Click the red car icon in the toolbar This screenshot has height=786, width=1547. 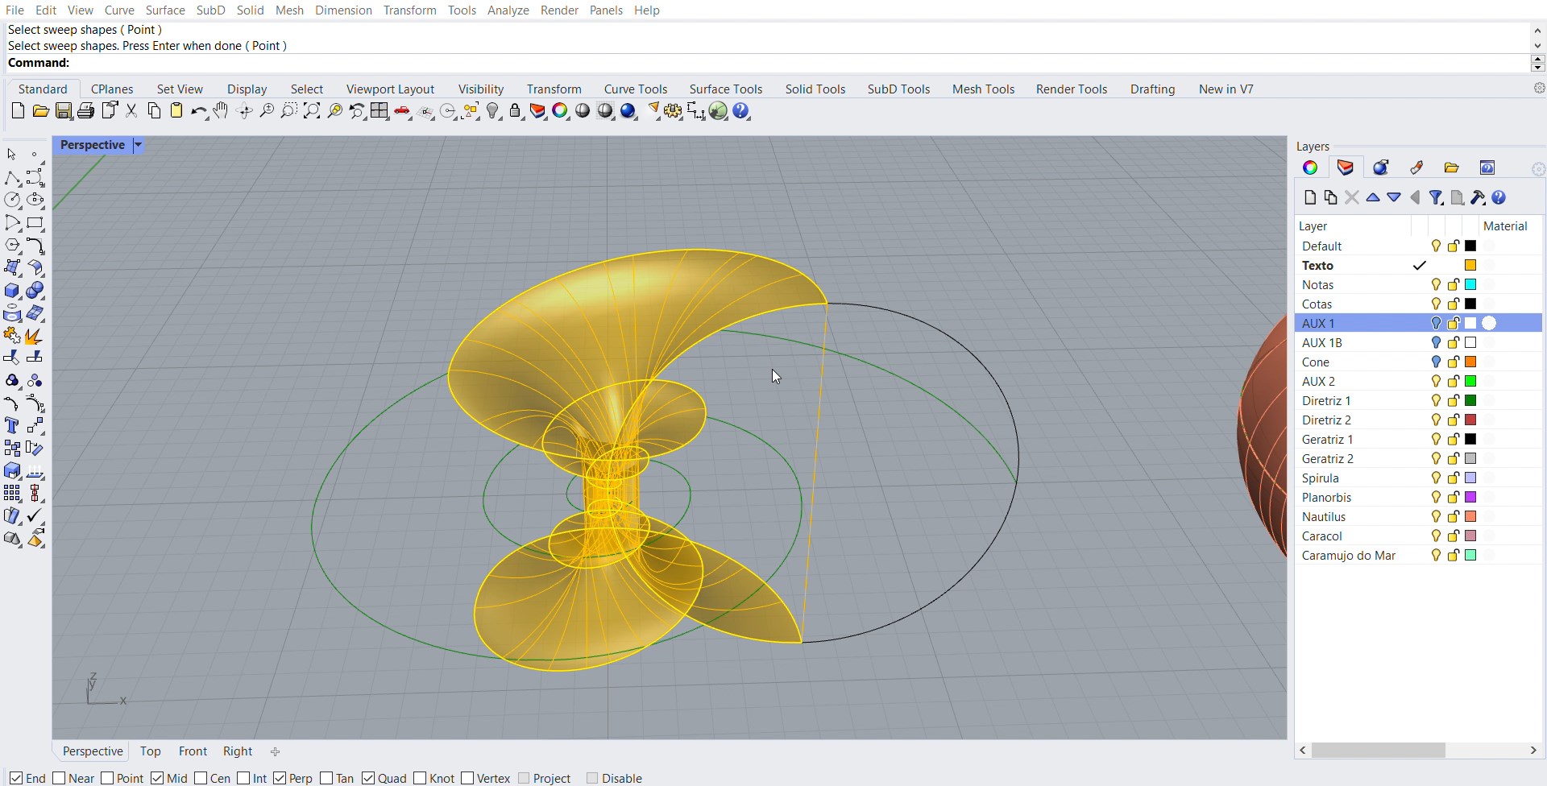pos(403,111)
